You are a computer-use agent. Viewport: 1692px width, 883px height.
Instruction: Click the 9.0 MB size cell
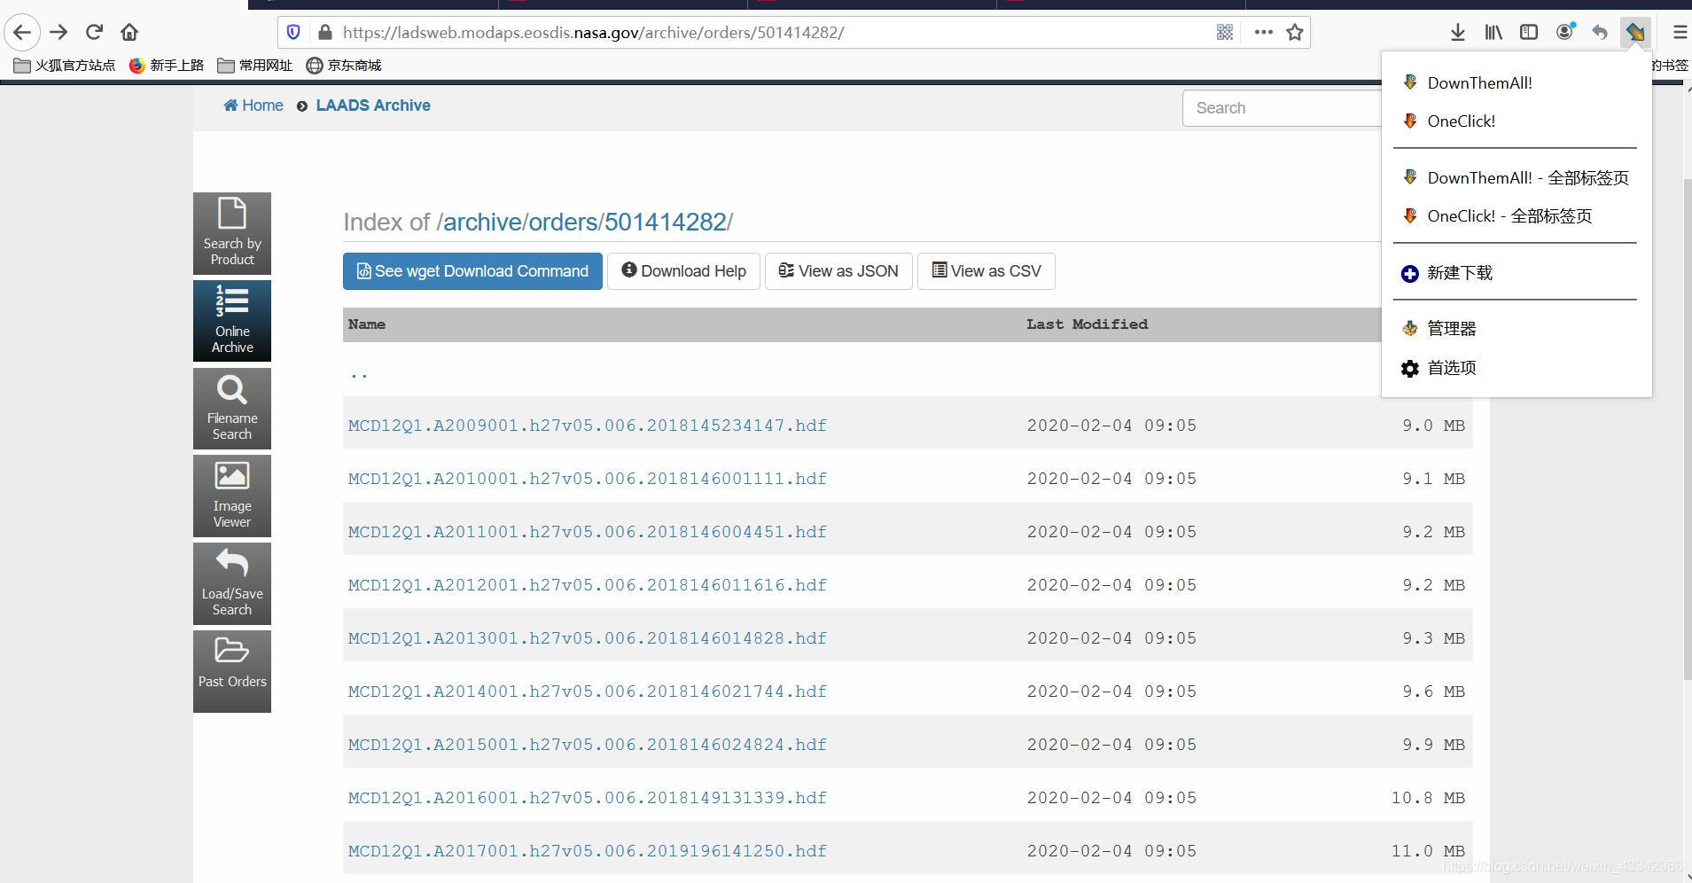[x=1433, y=426]
